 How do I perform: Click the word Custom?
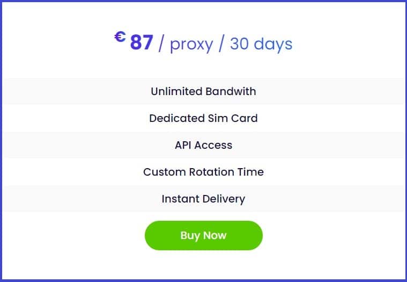tap(165, 172)
